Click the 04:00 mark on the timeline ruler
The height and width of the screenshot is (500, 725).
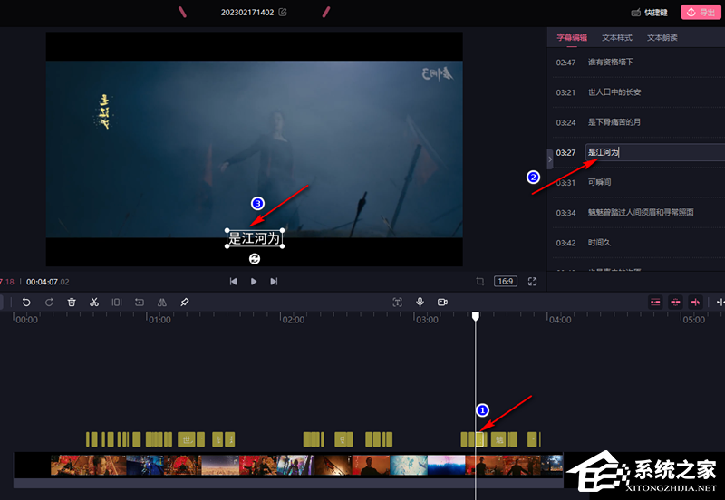tap(560, 320)
